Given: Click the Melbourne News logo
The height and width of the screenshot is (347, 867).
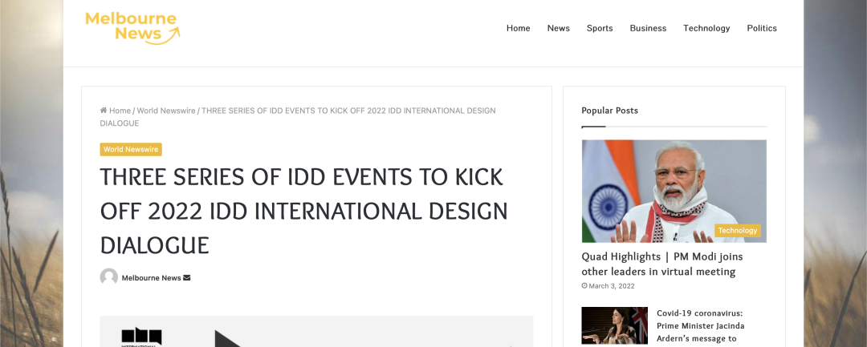Looking at the screenshot, I should (132, 27).
